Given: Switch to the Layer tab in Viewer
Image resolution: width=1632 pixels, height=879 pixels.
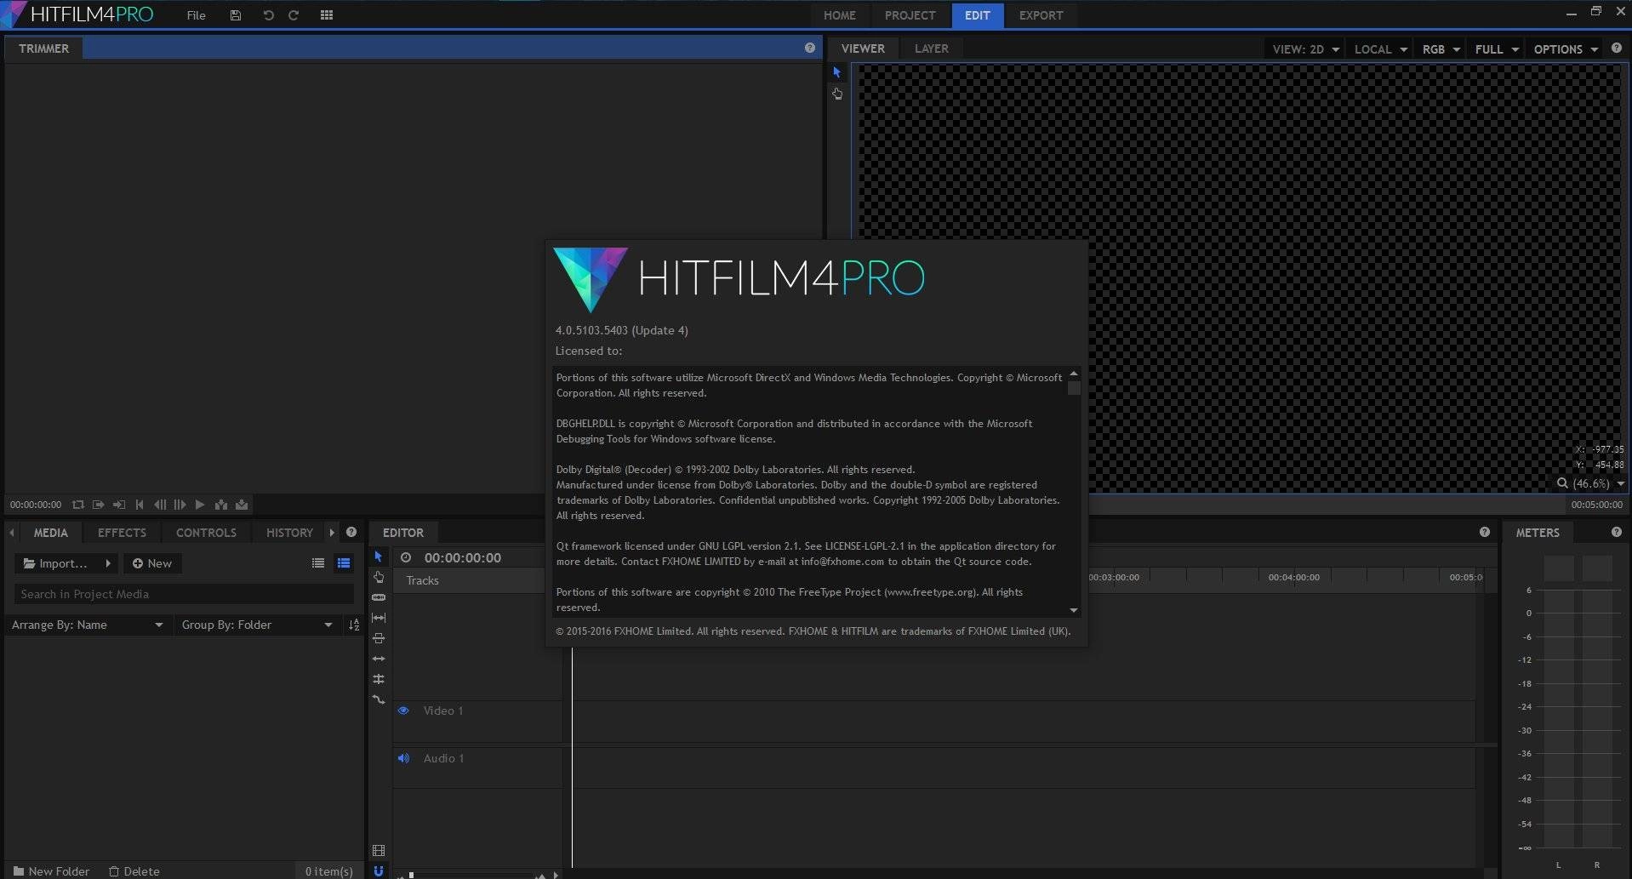Looking at the screenshot, I should tap(931, 49).
